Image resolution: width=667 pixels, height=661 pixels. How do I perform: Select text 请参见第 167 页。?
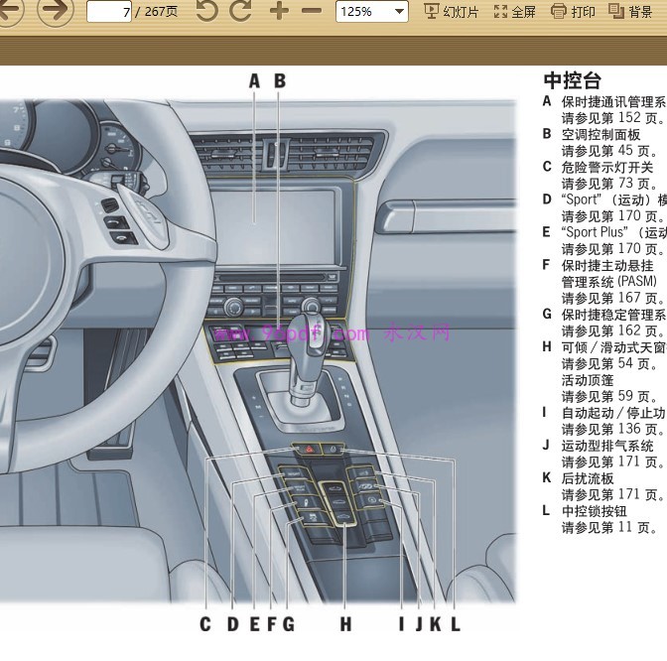(x=613, y=298)
